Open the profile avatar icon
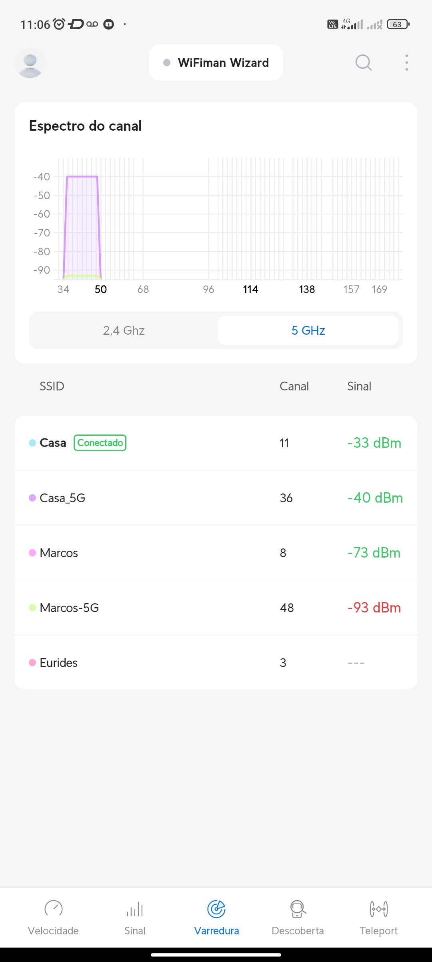432x962 pixels. (x=30, y=63)
